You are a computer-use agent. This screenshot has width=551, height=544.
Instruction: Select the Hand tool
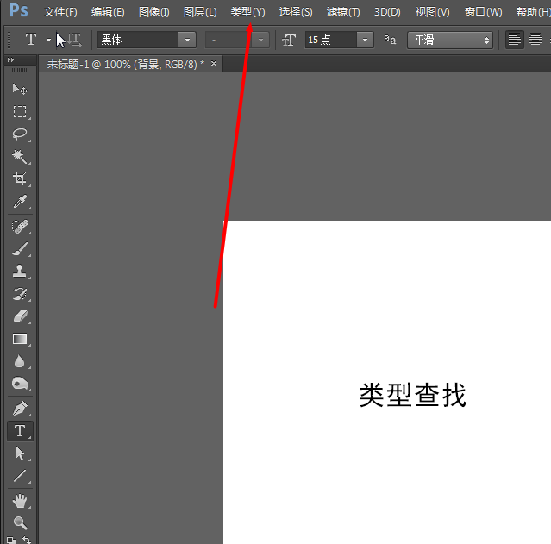pyautogui.click(x=20, y=501)
